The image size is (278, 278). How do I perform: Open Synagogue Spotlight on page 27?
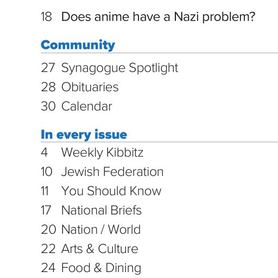point(119,68)
